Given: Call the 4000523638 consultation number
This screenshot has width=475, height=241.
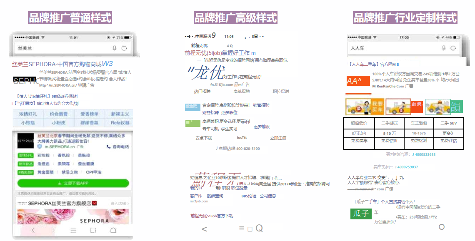Looking at the screenshot, I should click(x=424, y=154).
